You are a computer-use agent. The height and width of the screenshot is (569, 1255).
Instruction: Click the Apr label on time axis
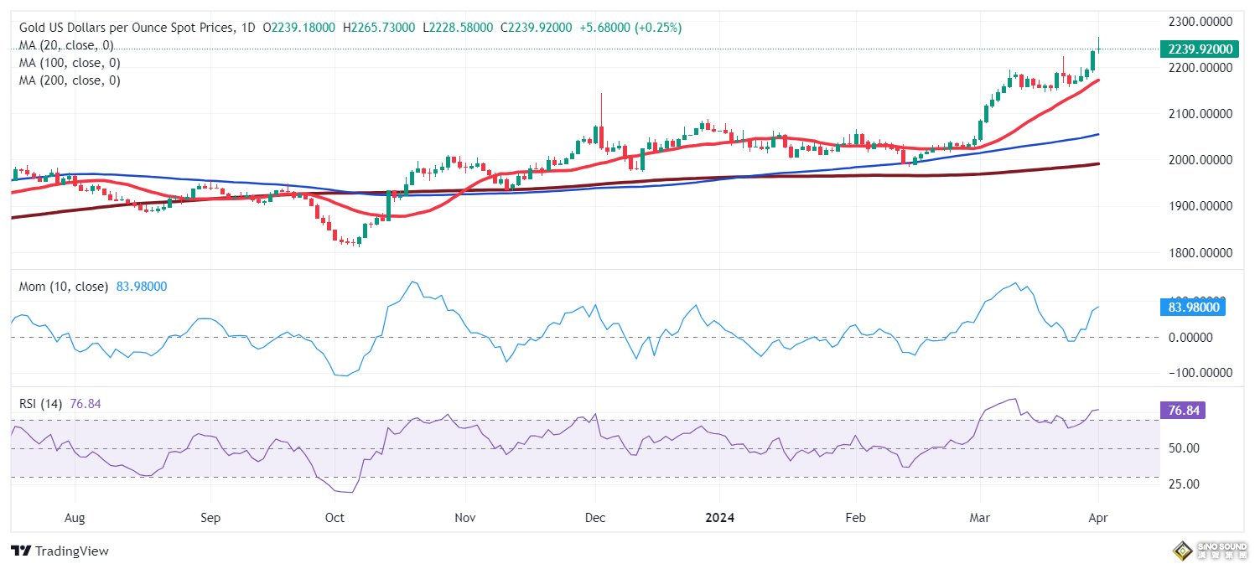[1097, 518]
